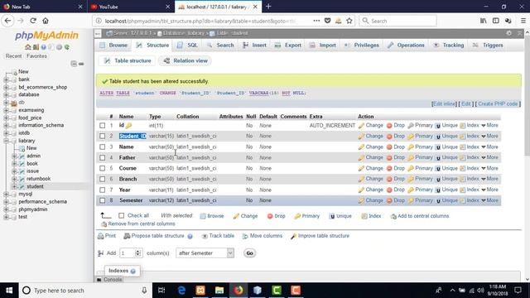This screenshot has height=298, width=530.
Task: Click the Firefox search box
Action: 397,21
